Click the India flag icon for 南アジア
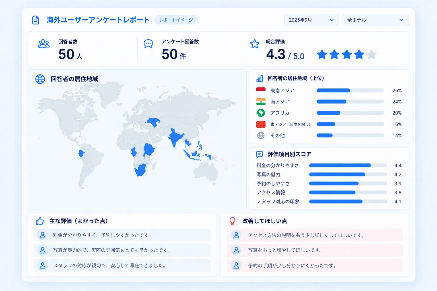437x291 pixels. click(261, 101)
